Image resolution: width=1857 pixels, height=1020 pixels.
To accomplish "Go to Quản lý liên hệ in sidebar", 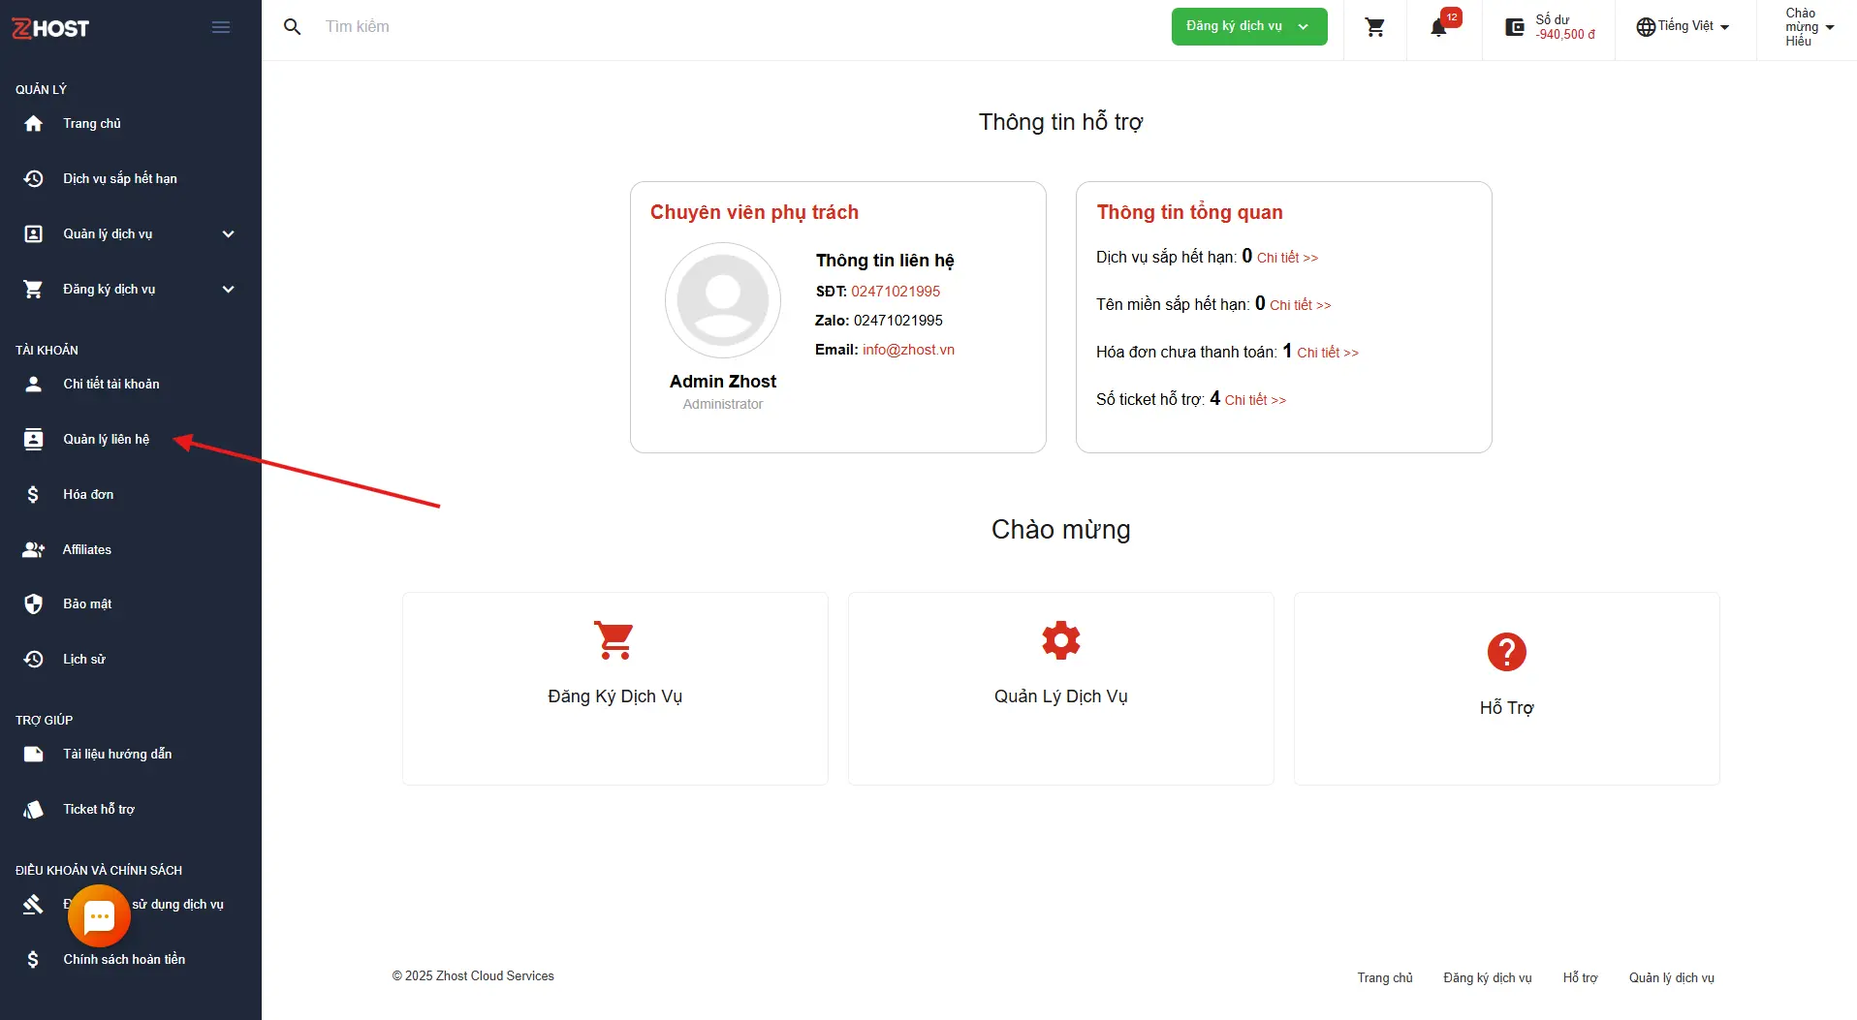I will tap(106, 440).
